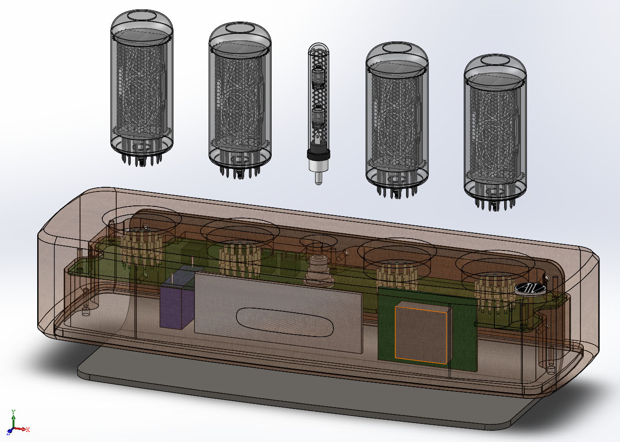
Task: Select the orange-outlined square chip
Action: [x=422, y=333]
